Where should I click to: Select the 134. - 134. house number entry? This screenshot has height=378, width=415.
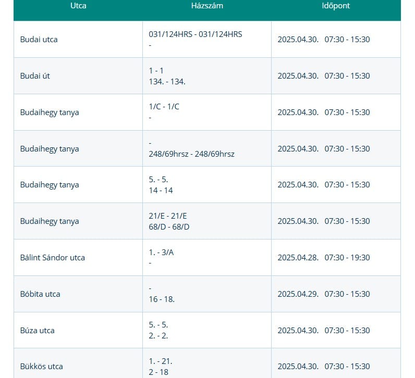(x=167, y=81)
